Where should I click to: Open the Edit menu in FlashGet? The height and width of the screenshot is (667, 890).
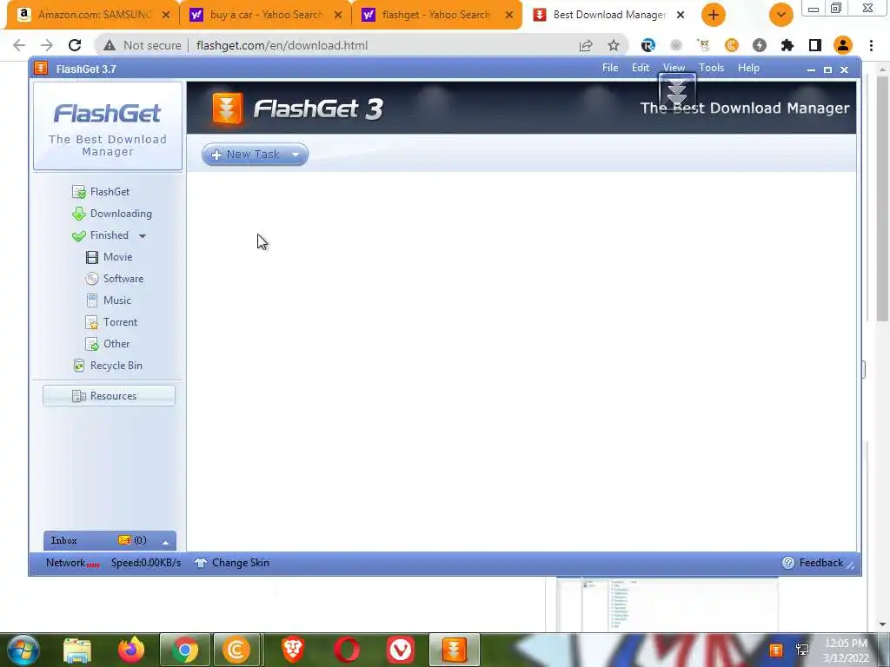click(641, 68)
